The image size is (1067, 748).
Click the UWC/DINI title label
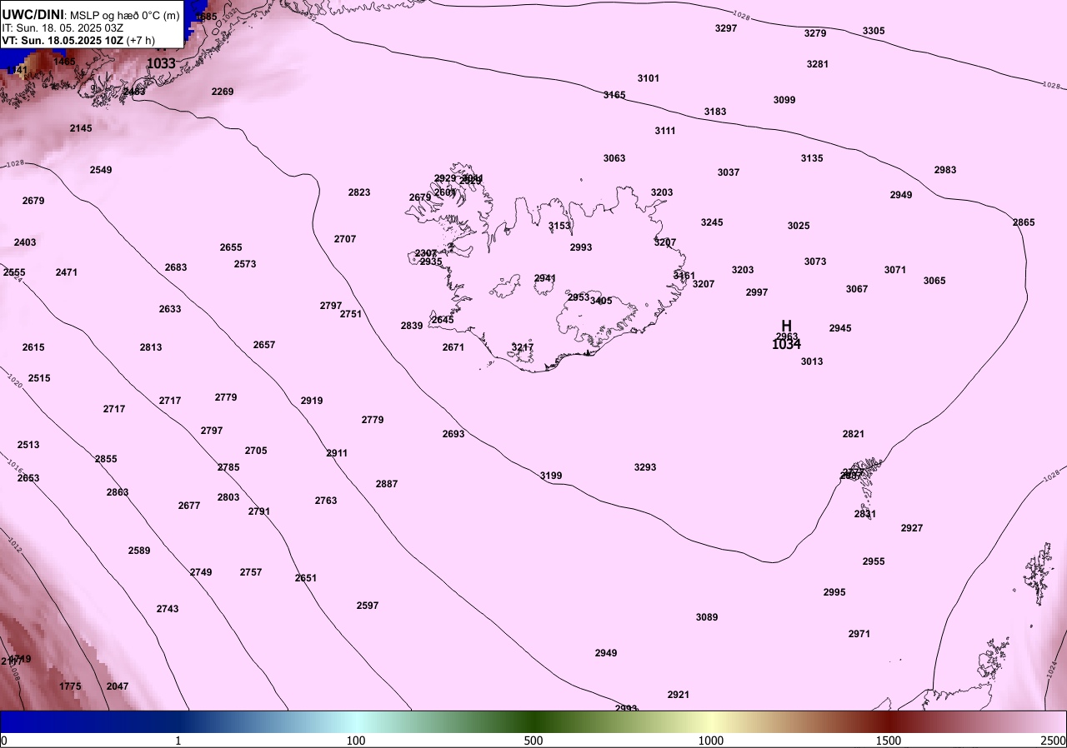(x=33, y=14)
